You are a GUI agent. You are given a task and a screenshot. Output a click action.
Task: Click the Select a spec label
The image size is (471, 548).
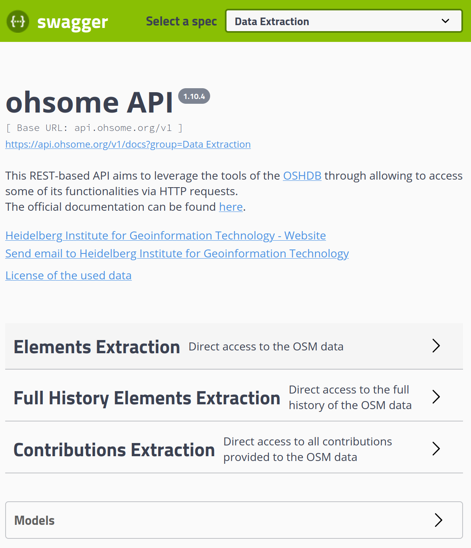pos(181,21)
